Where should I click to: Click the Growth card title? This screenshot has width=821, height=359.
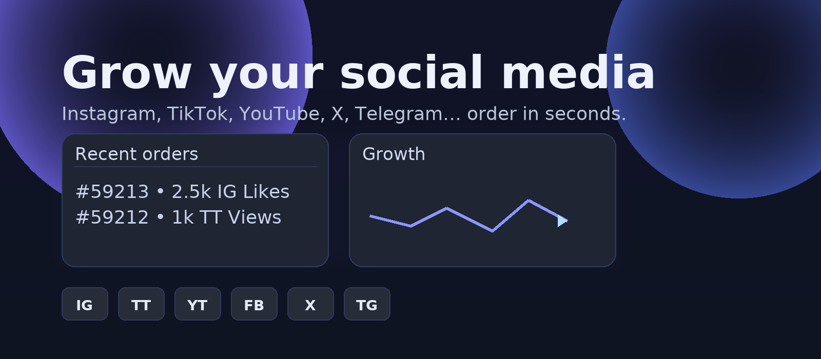tap(394, 154)
